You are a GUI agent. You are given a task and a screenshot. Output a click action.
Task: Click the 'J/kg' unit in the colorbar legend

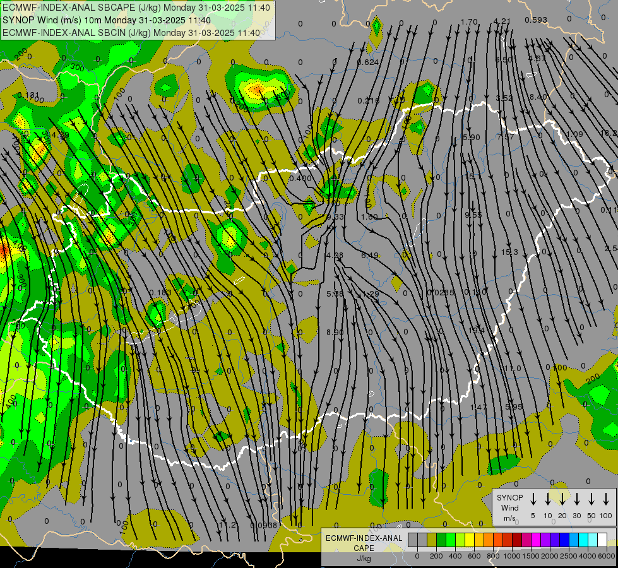pyautogui.click(x=364, y=559)
